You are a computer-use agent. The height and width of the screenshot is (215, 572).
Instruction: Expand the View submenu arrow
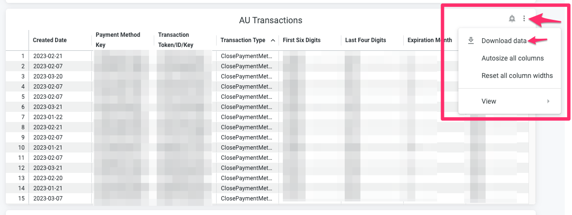tap(548, 101)
